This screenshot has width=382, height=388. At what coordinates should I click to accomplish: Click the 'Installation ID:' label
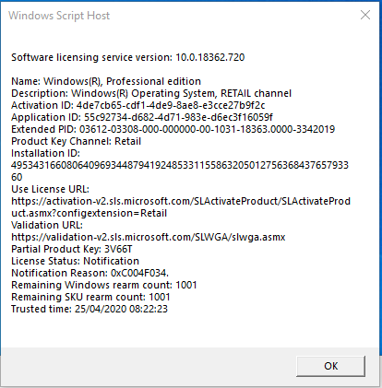coord(45,153)
